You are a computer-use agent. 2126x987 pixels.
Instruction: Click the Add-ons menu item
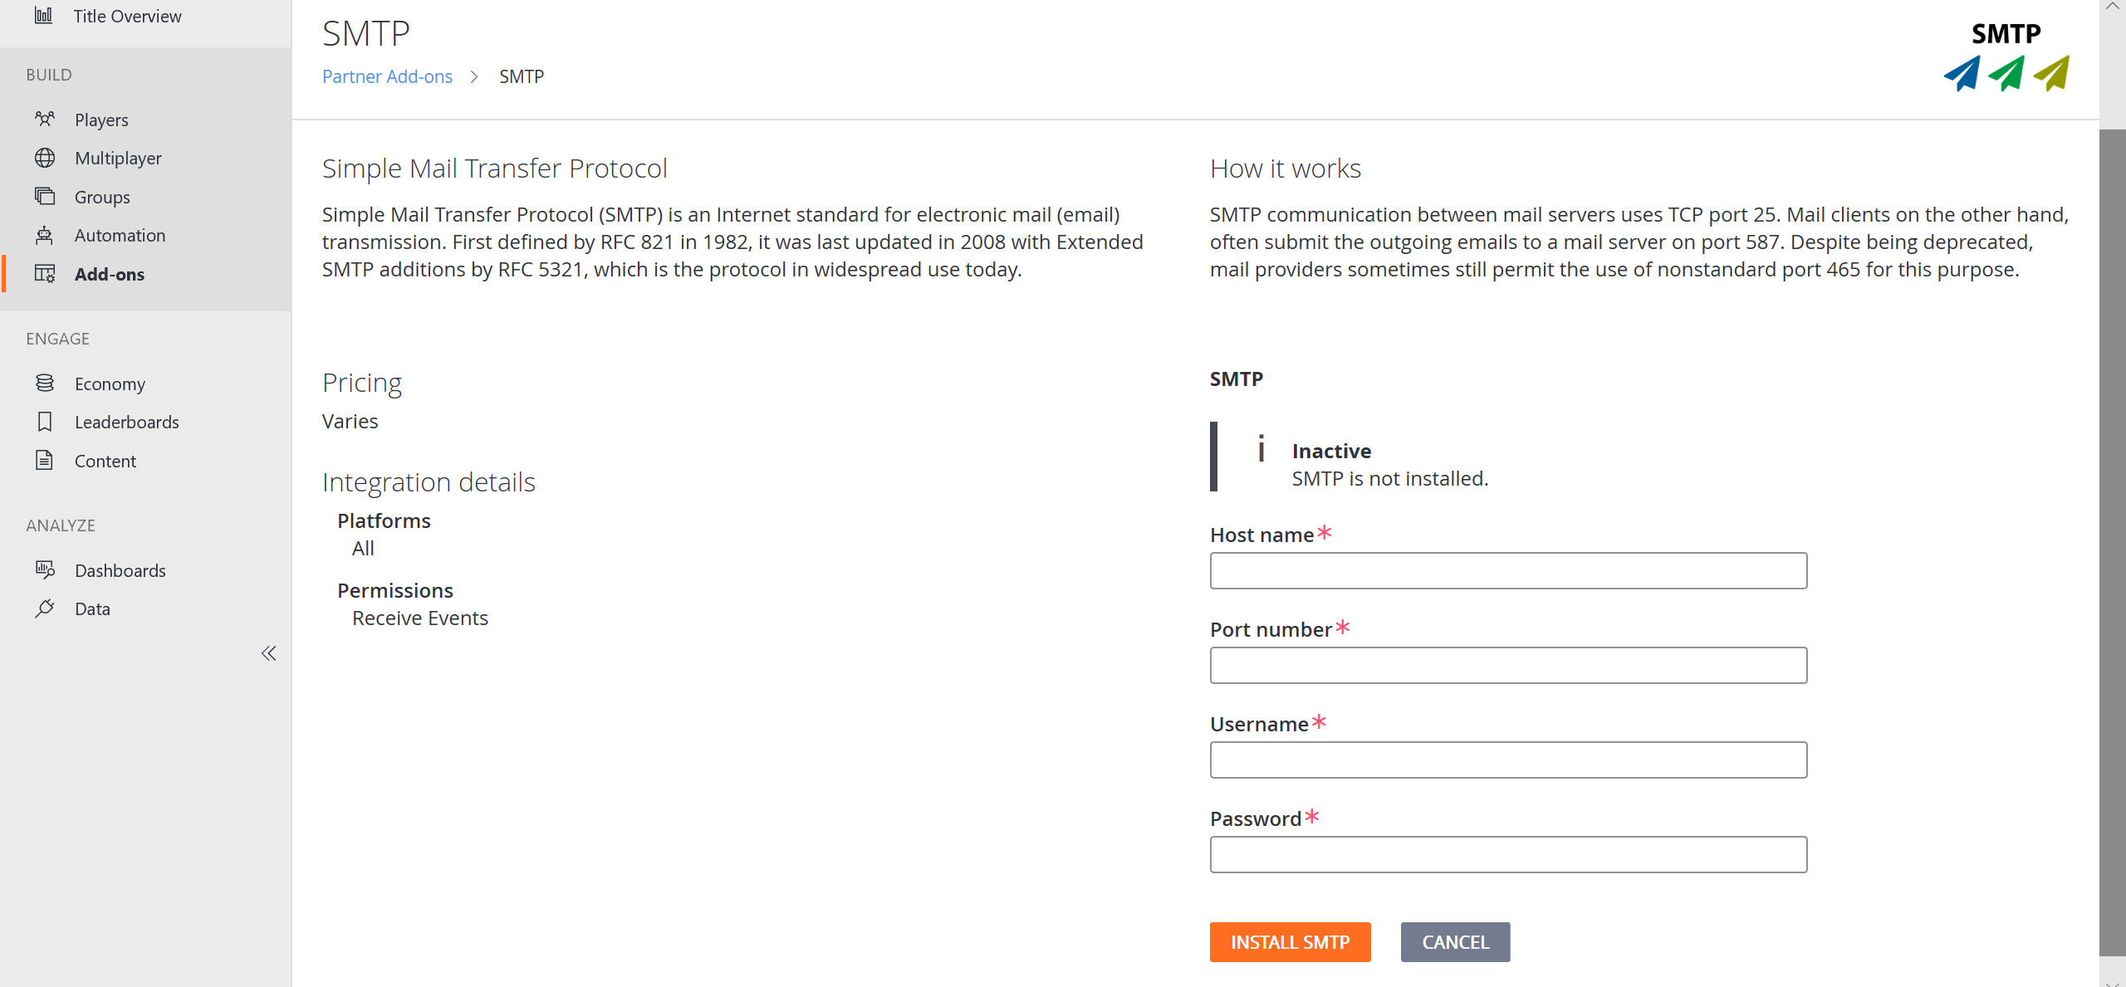coord(110,274)
